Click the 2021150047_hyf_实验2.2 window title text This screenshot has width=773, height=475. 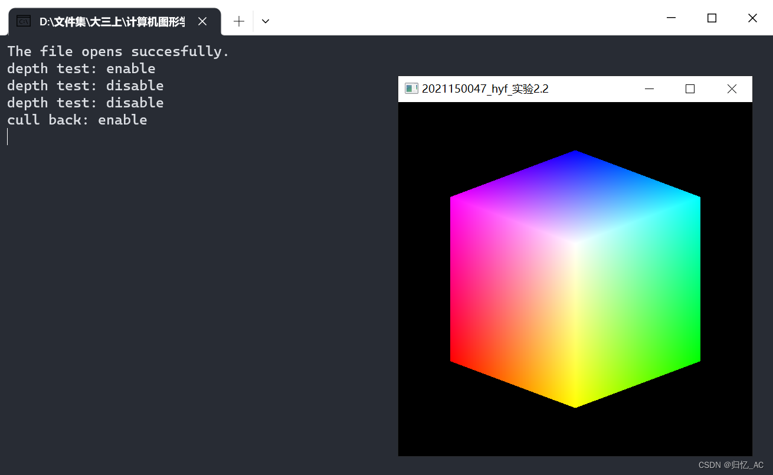485,89
